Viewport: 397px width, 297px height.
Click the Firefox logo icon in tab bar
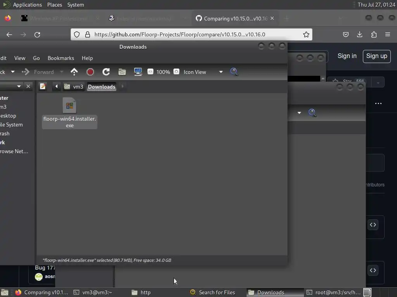(x=8, y=18)
